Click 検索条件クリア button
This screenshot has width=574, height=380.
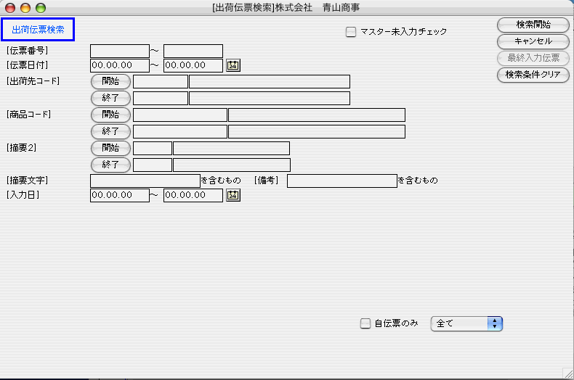pyautogui.click(x=533, y=74)
